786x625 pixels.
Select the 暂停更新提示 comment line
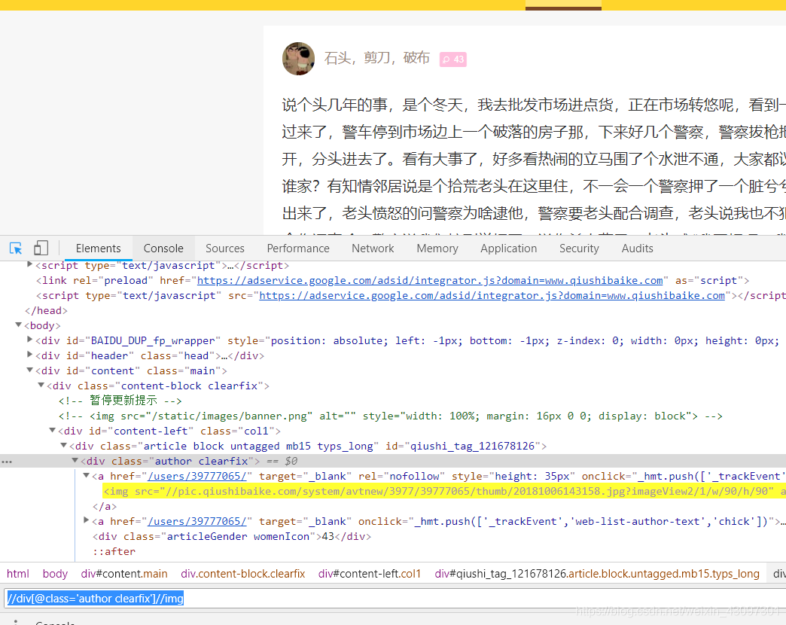click(x=120, y=401)
